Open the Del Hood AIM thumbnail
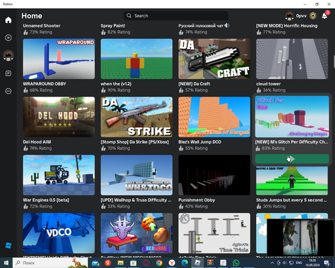Image resolution: width=335 pixels, height=268 pixels. 59,117
